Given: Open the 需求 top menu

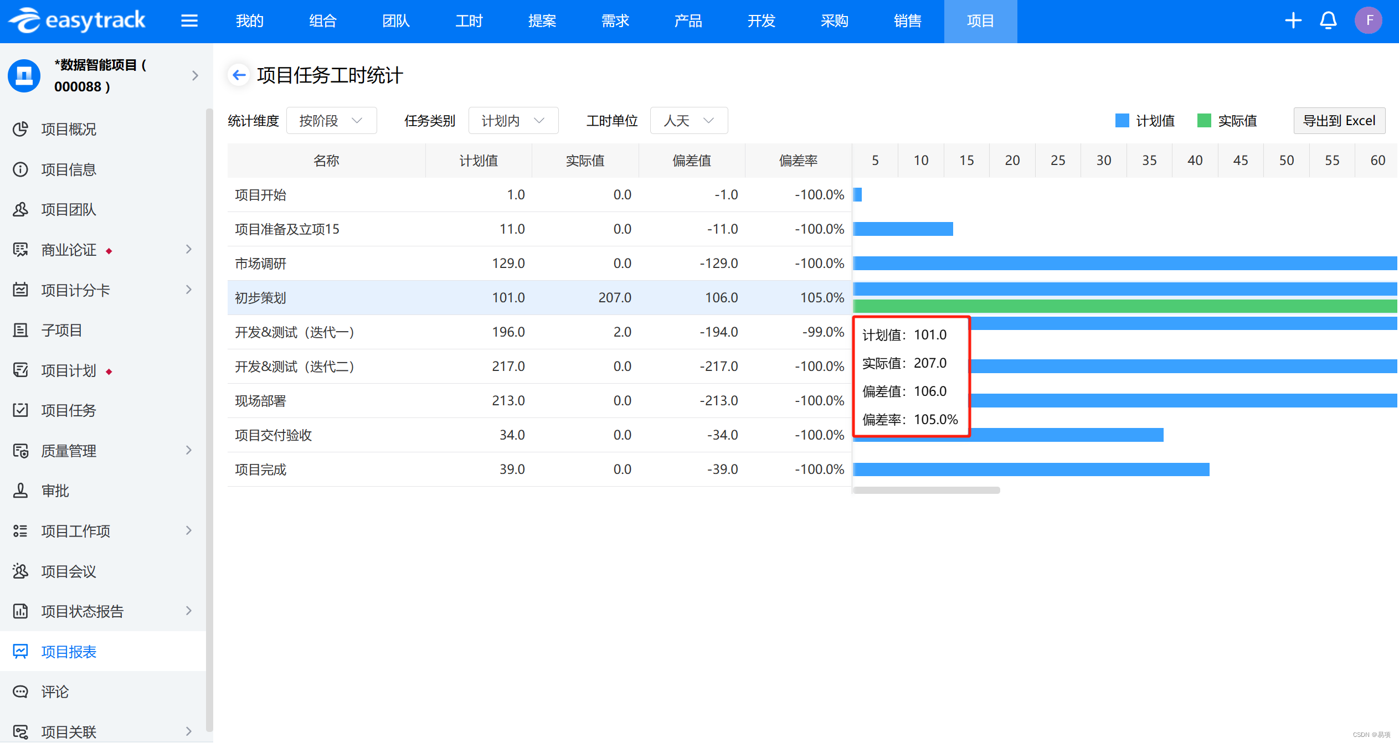Looking at the screenshot, I should [615, 21].
